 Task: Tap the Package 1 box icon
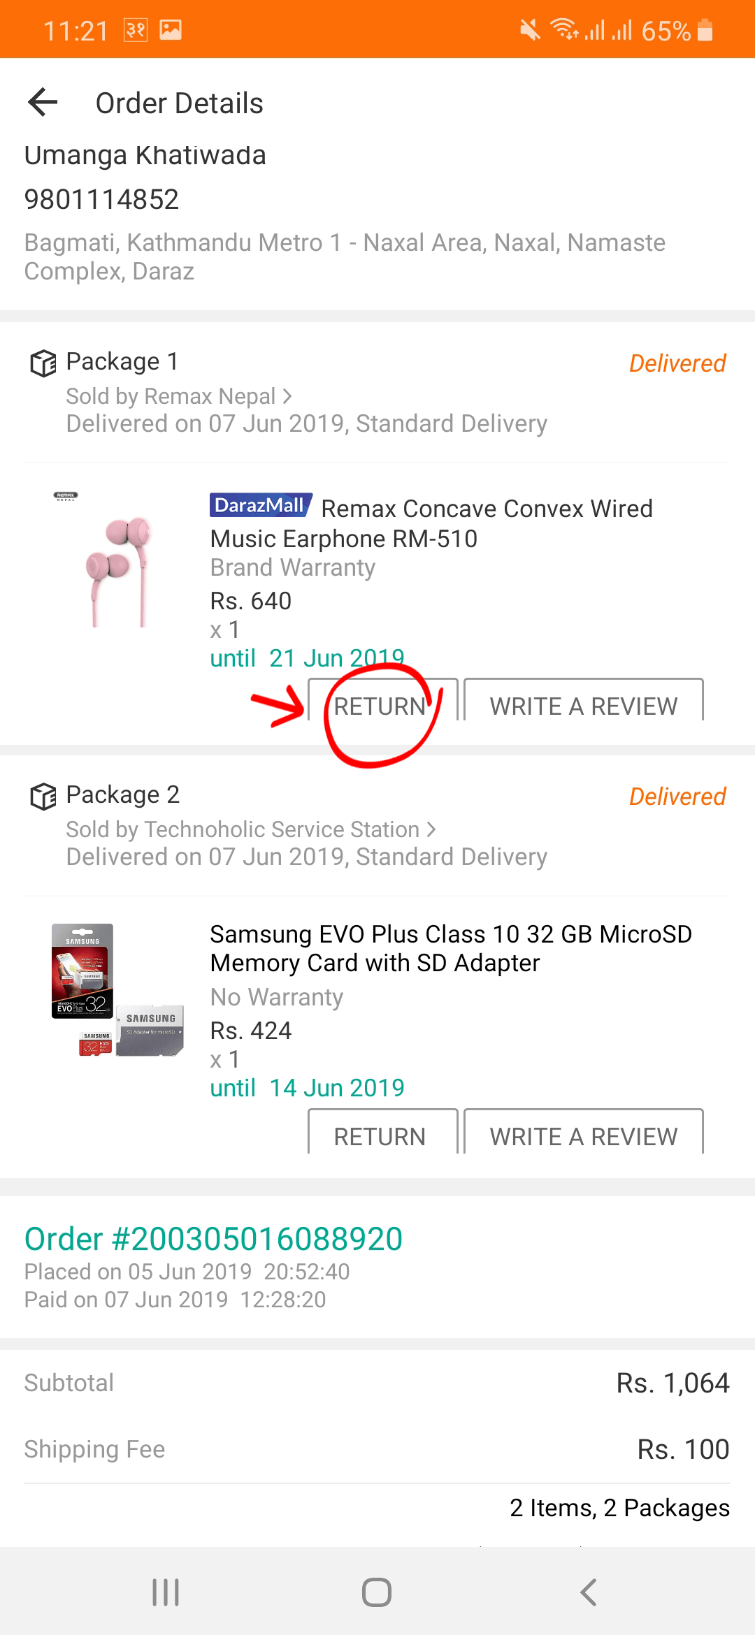click(x=42, y=362)
